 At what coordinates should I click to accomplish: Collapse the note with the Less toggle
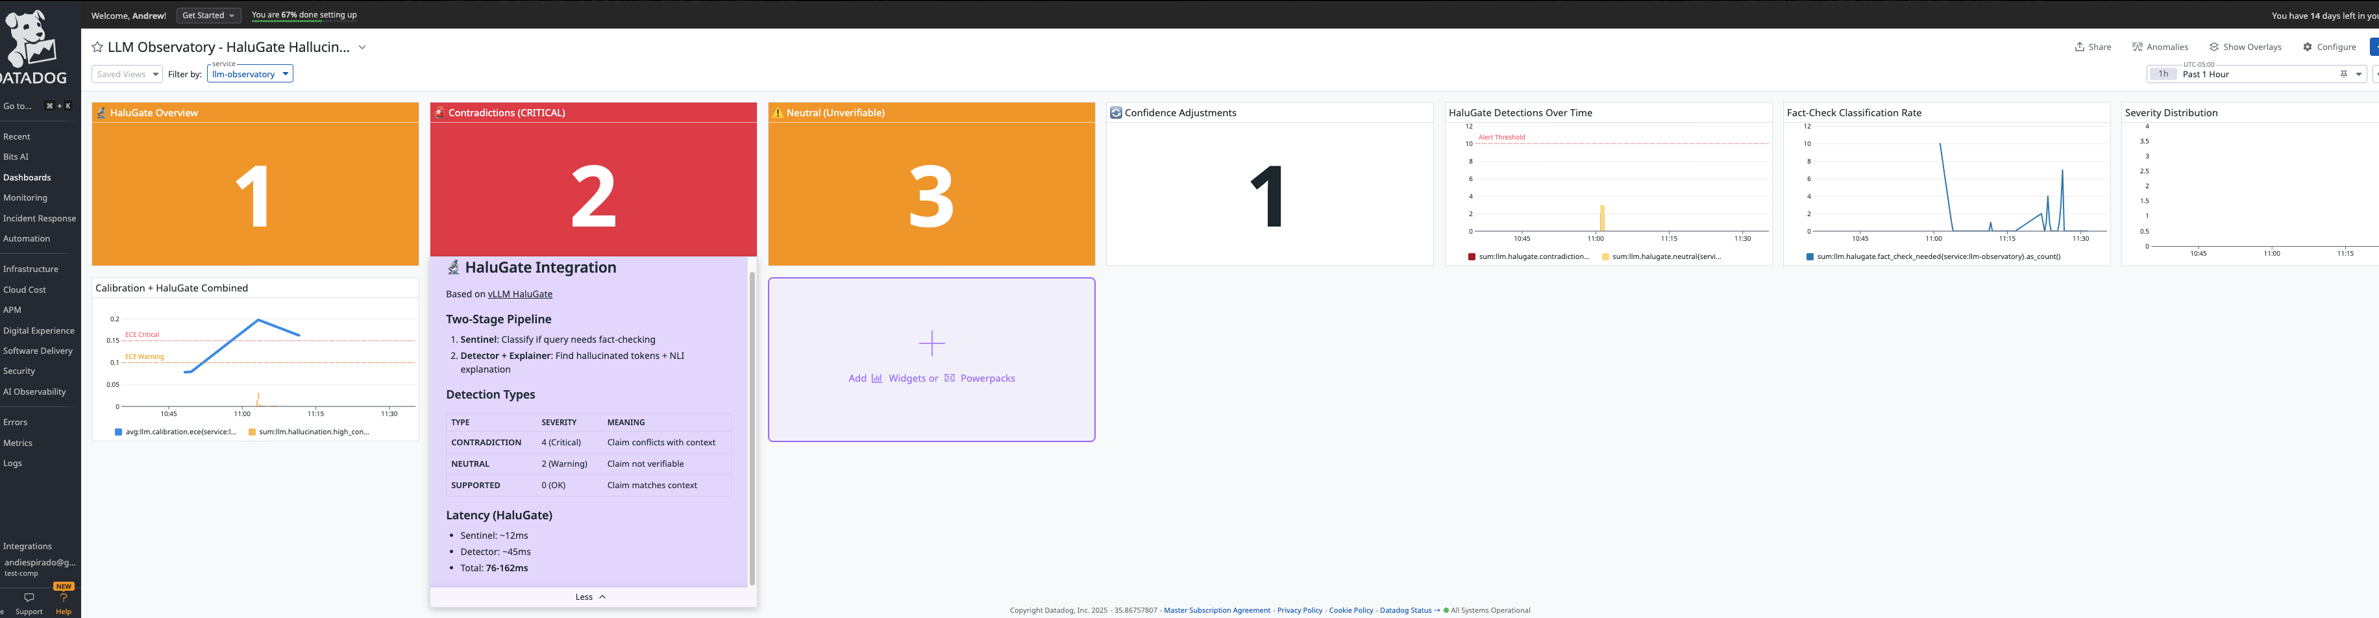(x=590, y=597)
